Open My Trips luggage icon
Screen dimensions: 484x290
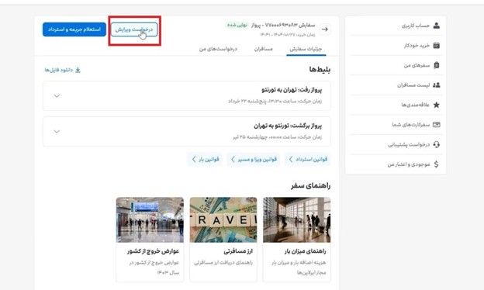click(436, 65)
